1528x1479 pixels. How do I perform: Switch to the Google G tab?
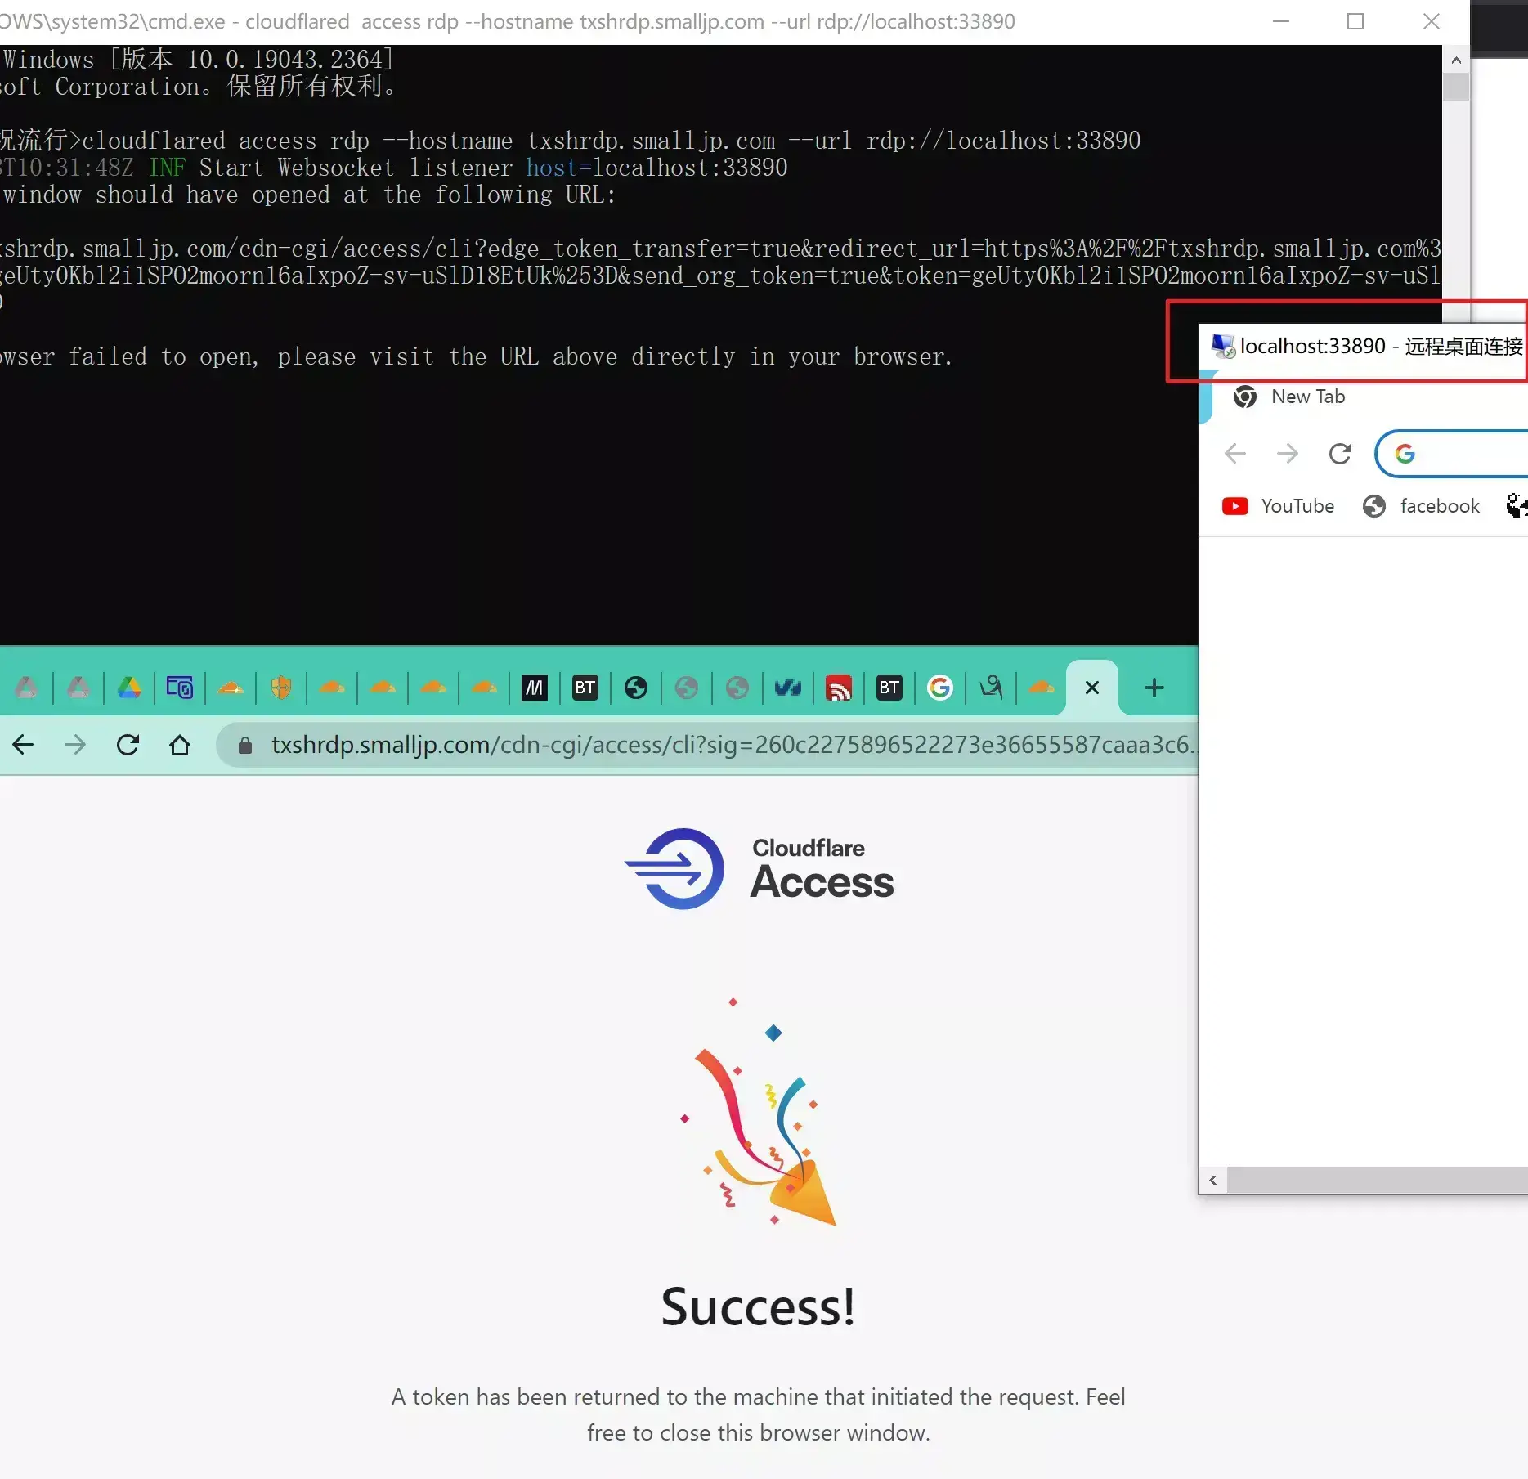[940, 688]
